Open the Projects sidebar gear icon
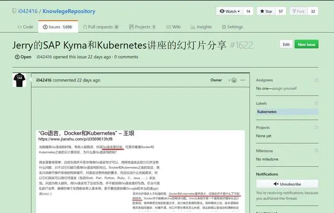The image size is (334, 213). pyautogui.click(x=316, y=127)
